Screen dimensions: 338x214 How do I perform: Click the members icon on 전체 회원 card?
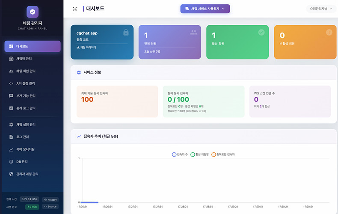coord(193,33)
